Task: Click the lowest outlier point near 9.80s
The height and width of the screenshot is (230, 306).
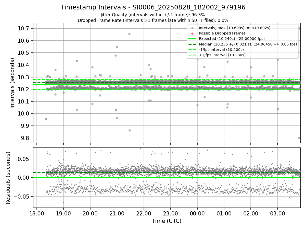Action: (x=299, y=138)
